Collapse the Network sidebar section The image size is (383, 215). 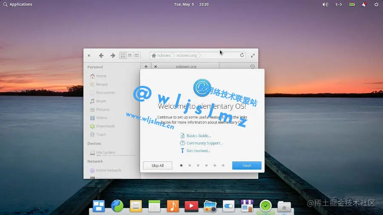tap(95, 161)
